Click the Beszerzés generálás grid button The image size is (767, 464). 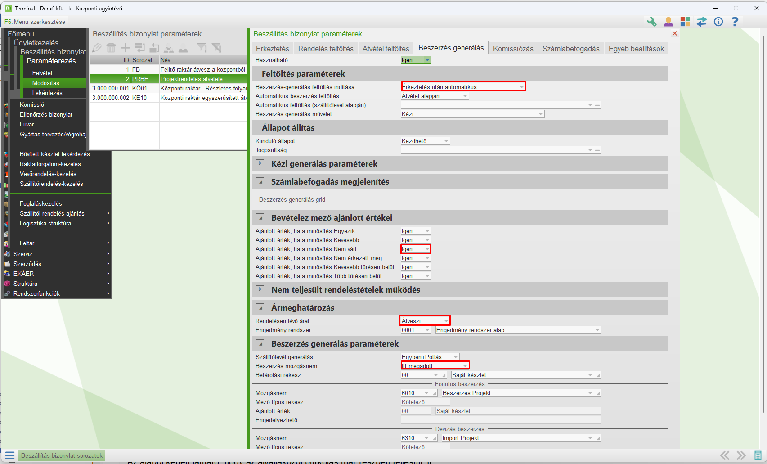pos(292,199)
